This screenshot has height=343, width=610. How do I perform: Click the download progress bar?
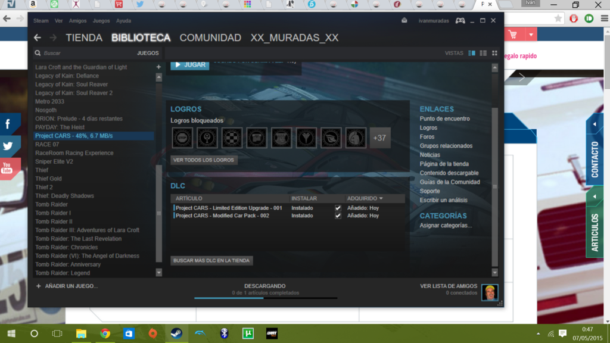(x=266, y=298)
